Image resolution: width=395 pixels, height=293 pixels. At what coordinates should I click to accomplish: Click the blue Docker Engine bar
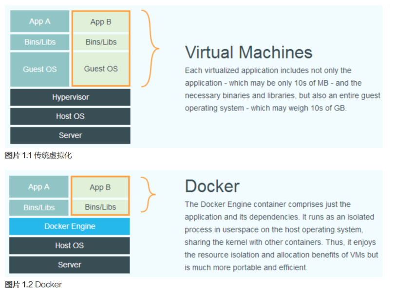pos(70,226)
